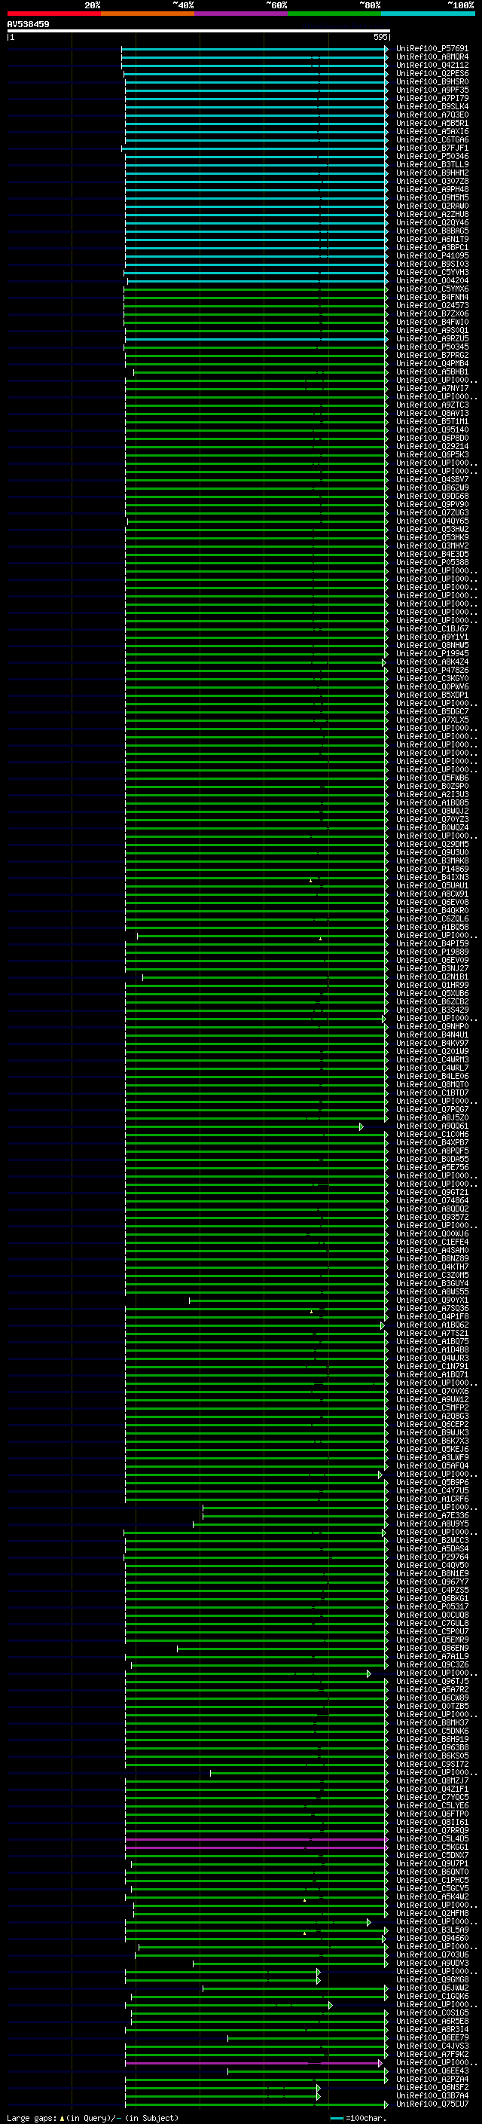Select hit label UniRef100_B4IXN3

click(x=432, y=877)
